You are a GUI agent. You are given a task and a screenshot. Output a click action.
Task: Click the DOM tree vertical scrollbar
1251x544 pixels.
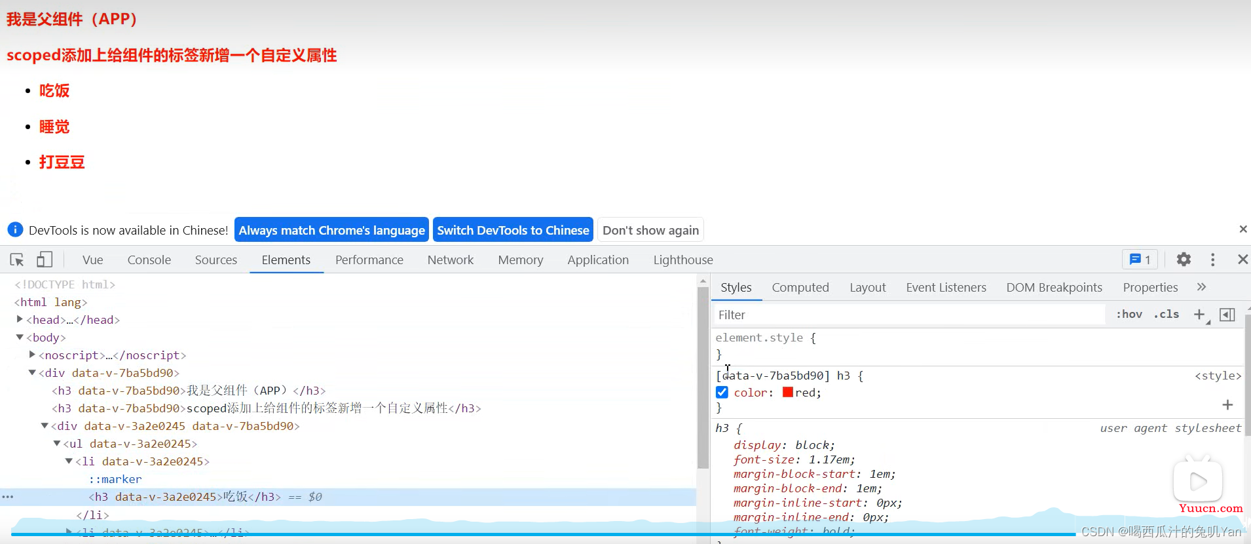point(703,377)
